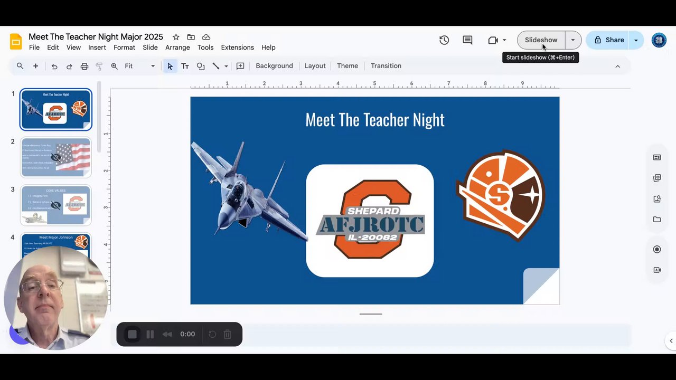Open the Slide menu
The height and width of the screenshot is (380, 676).
click(x=150, y=47)
